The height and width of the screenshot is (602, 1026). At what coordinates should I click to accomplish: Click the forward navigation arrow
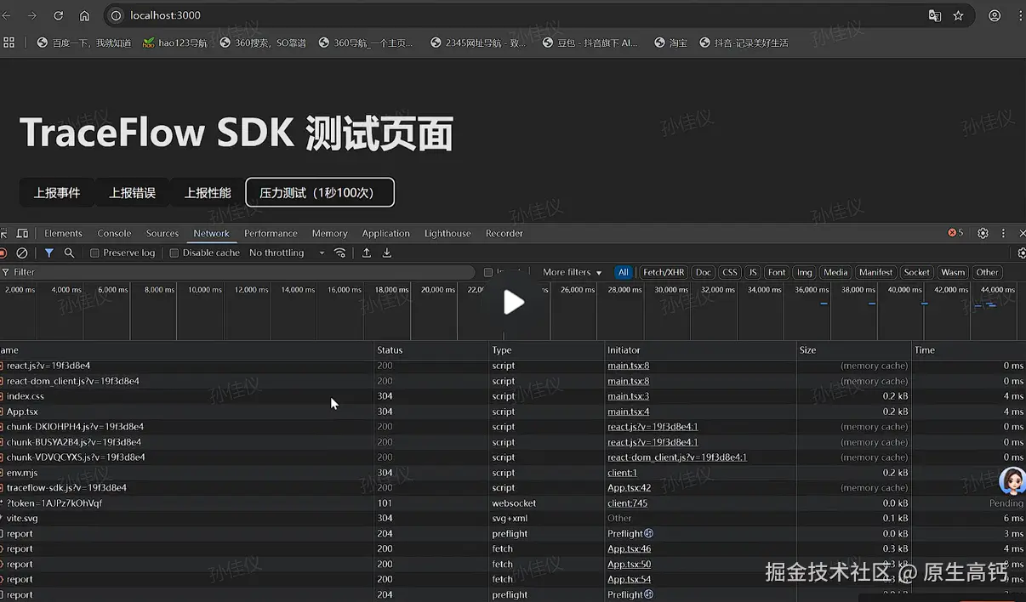point(31,15)
